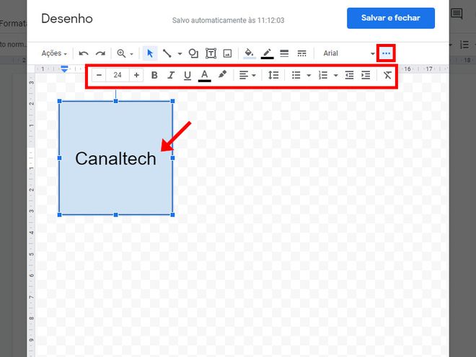
Task: Click the zoom magnifier tool
Action: coord(121,53)
